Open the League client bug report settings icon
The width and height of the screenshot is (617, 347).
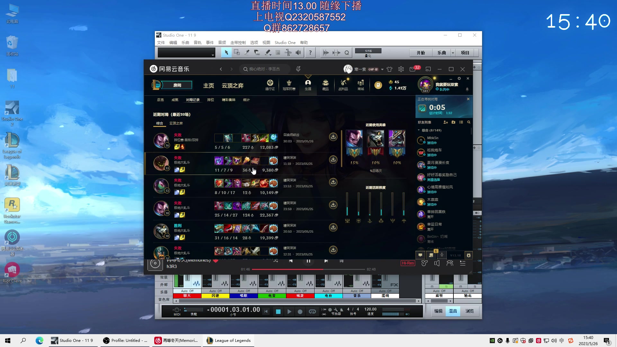click(x=469, y=255)
